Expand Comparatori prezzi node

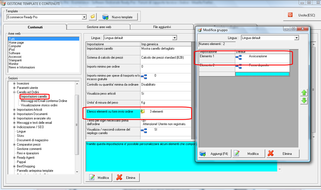[x=14, y=144]
